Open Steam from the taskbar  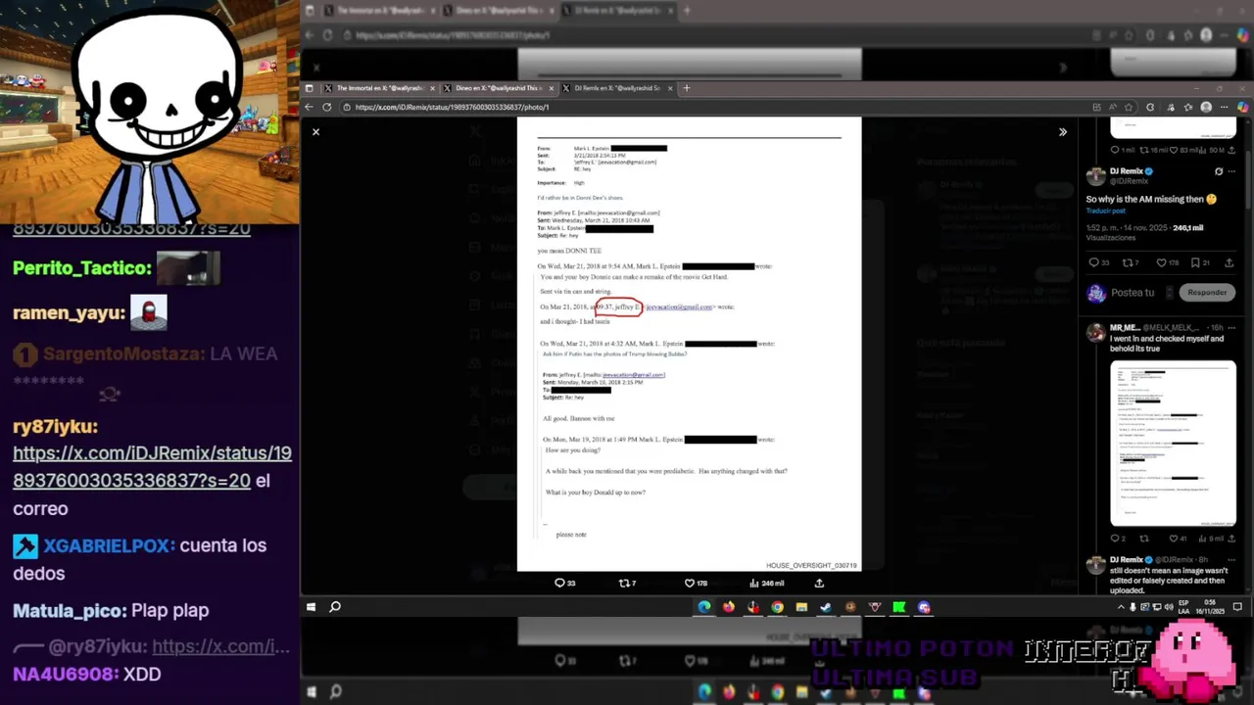(x=826, y=607)
